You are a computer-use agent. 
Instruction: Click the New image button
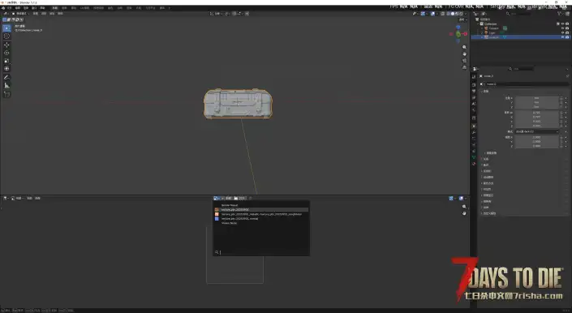[228, 198]
